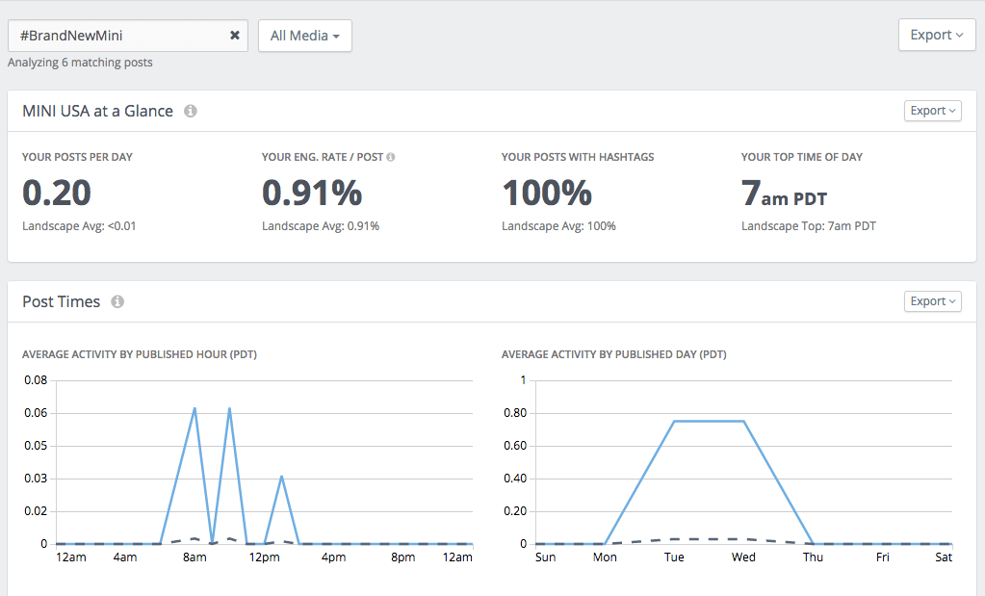Click the Tue data point on daily chart
The image size is (985, 596).
pos(674,422)
